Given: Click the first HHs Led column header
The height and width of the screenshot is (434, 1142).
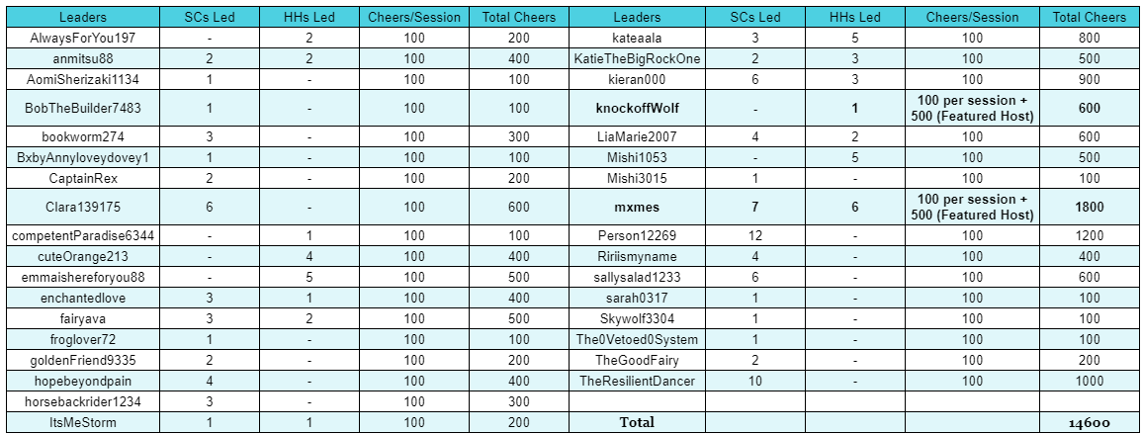Looking at the screenshot, I should pyautogui.click(x=310, y=17).
